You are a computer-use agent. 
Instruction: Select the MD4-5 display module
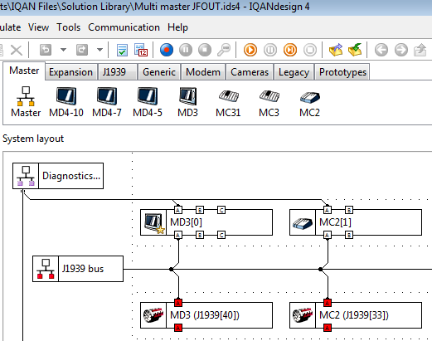pyautogui.click(x=148, y=102)
